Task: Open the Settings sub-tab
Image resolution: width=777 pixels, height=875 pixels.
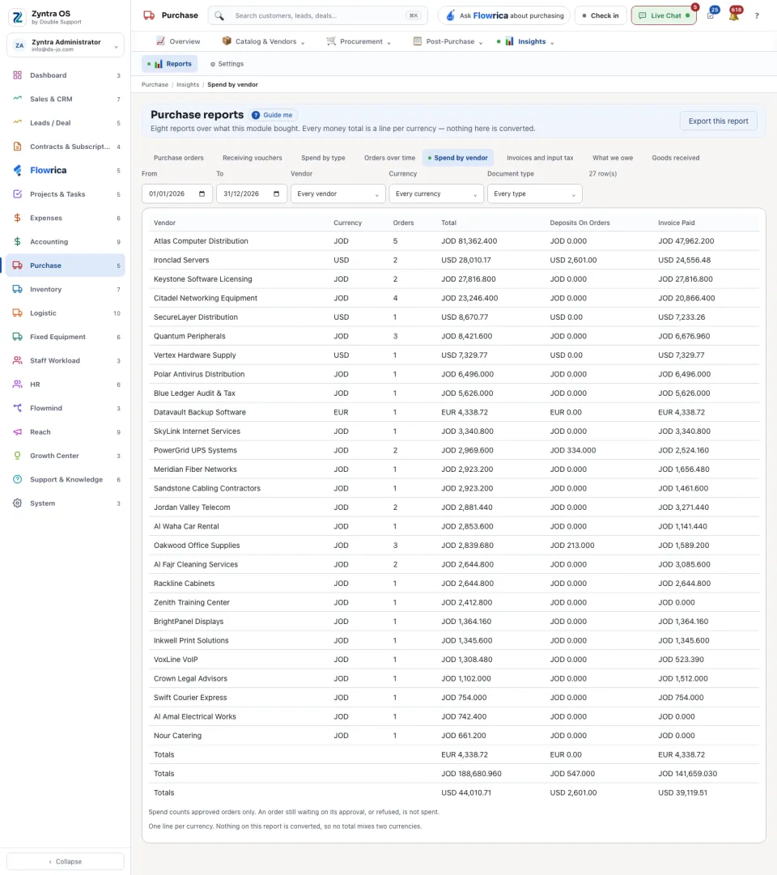Action: [x=227, y=64]
